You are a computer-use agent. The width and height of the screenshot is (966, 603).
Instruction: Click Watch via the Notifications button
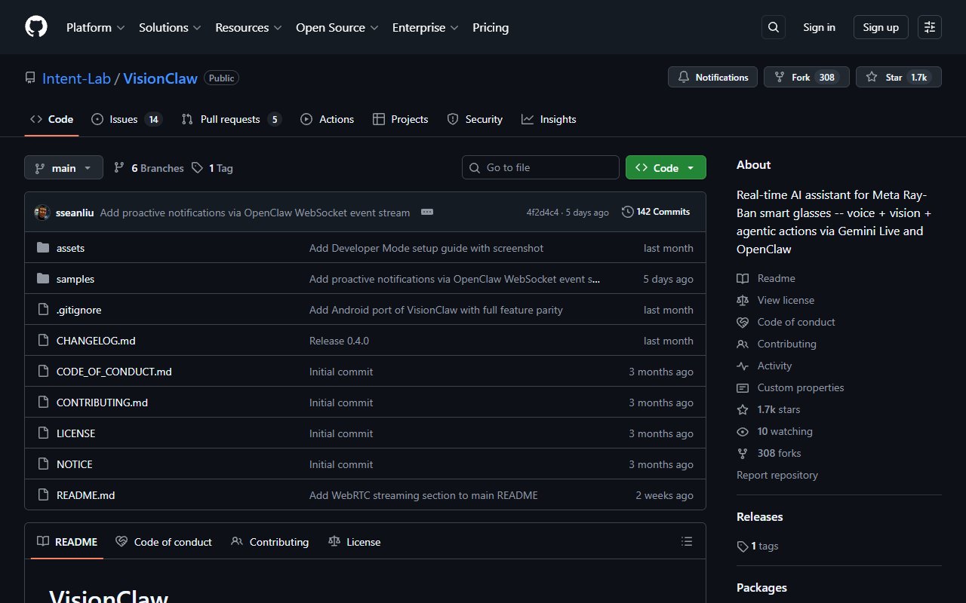click(712, 76)
